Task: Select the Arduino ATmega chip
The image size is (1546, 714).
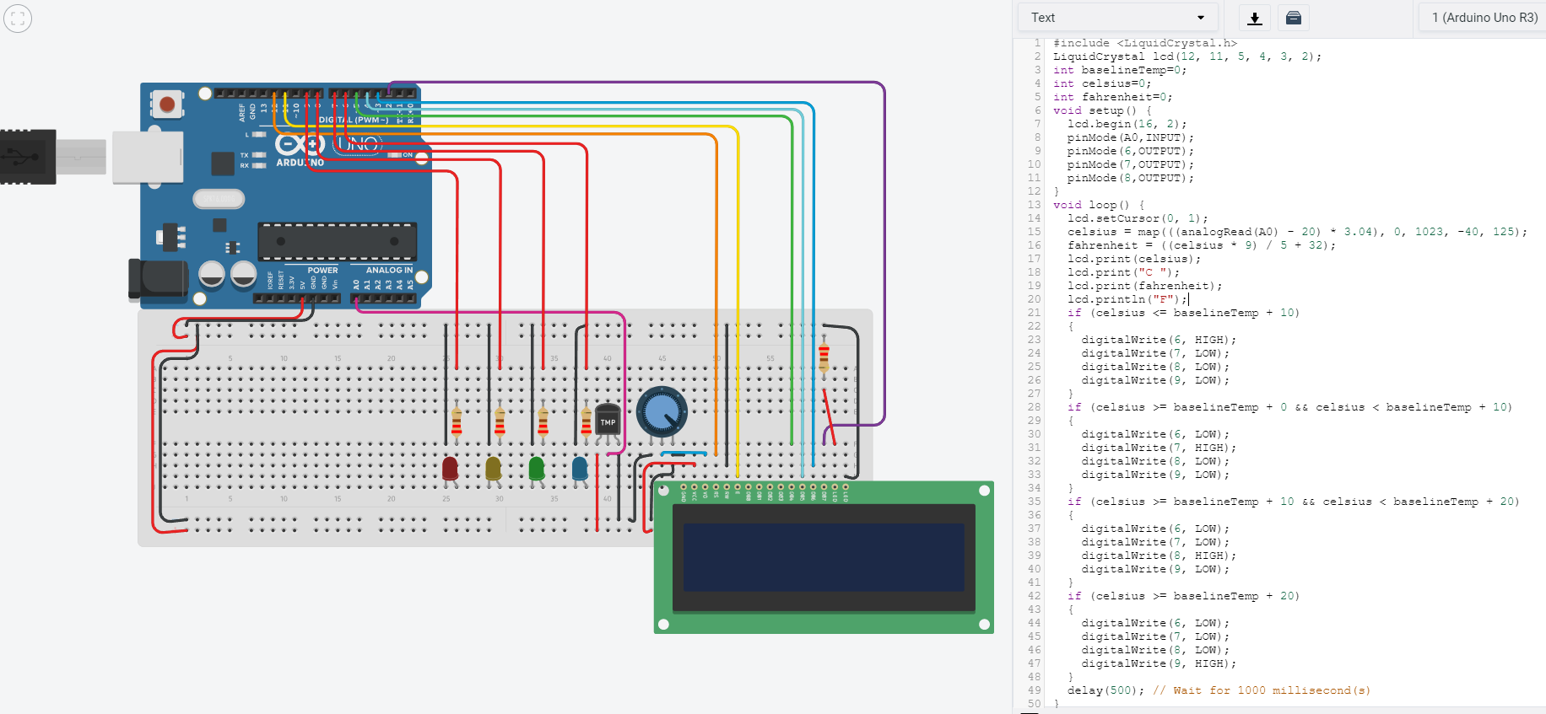Action: coord(337,242)
